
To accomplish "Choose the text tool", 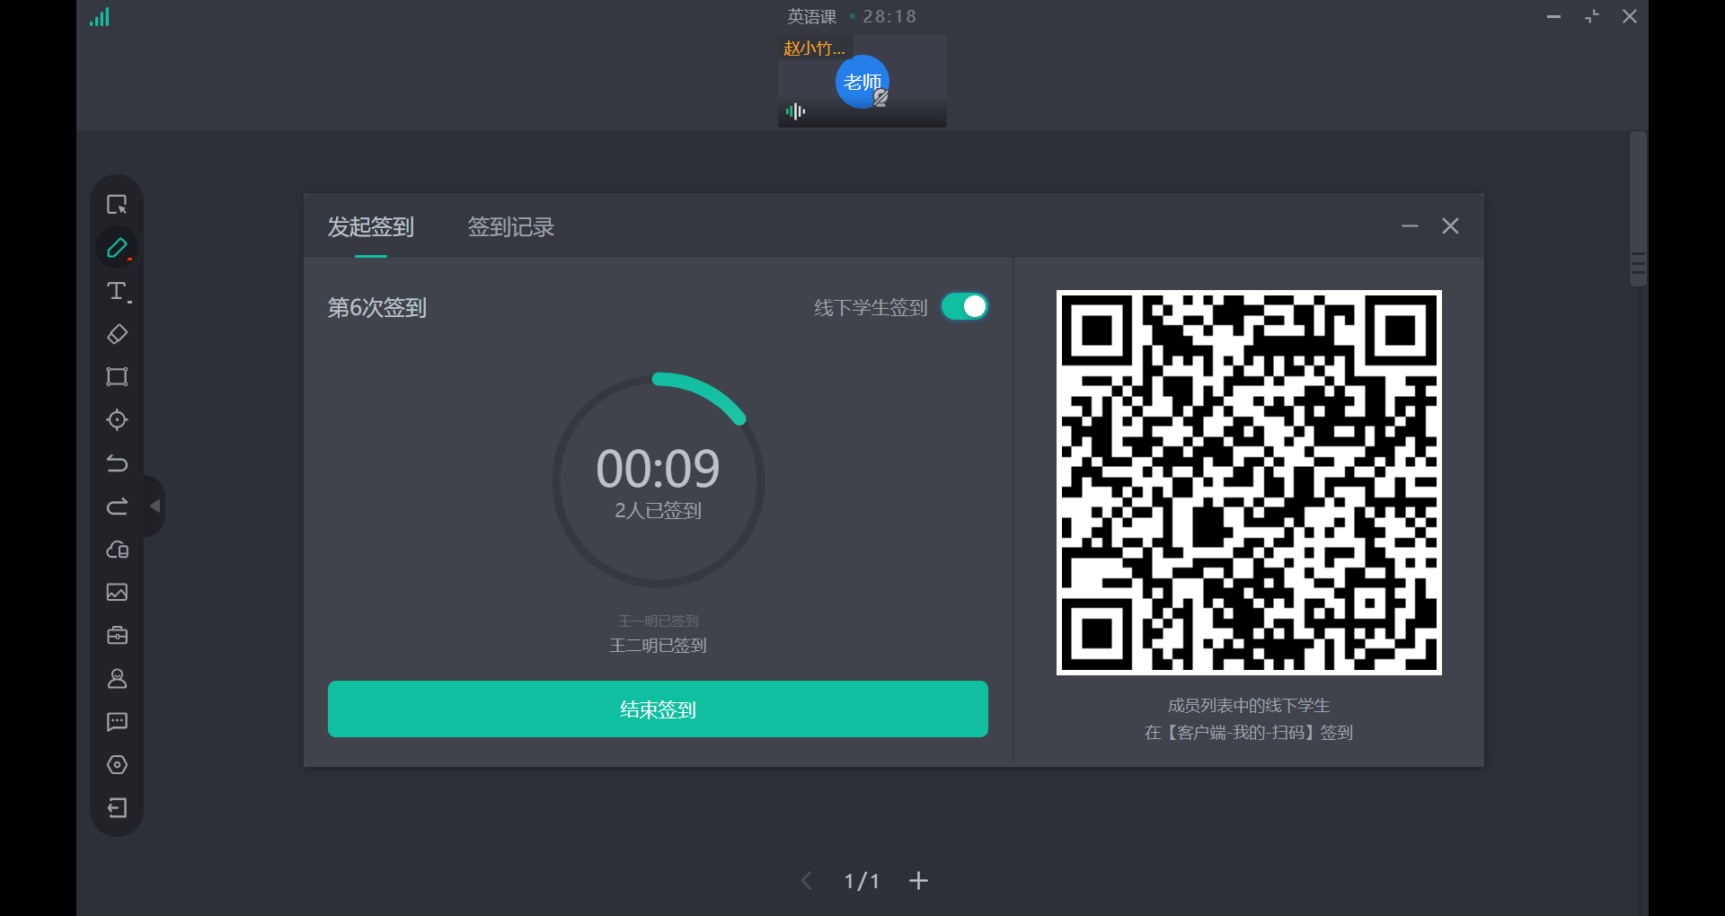I will [x=117, y=291].
